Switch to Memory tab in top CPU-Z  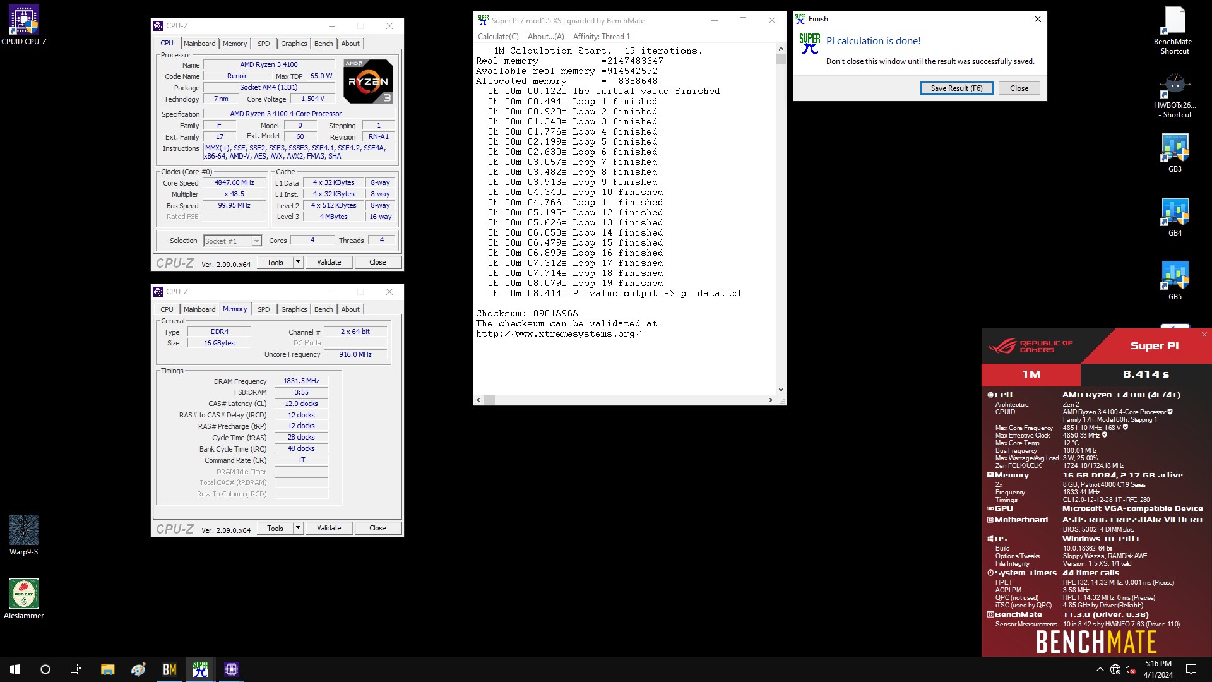(235, 44)
